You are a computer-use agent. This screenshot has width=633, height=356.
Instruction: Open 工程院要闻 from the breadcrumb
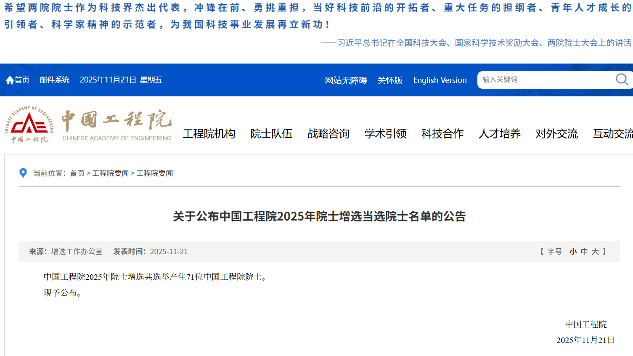coord(111,173)
